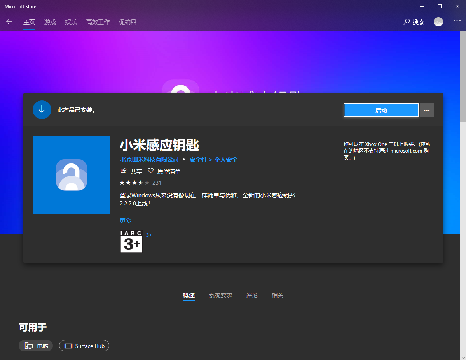Image resolution: width=466 pixels, height=360 pixels.
Task: Open the 个人安全 subcategory link
Action: [226, 160]
